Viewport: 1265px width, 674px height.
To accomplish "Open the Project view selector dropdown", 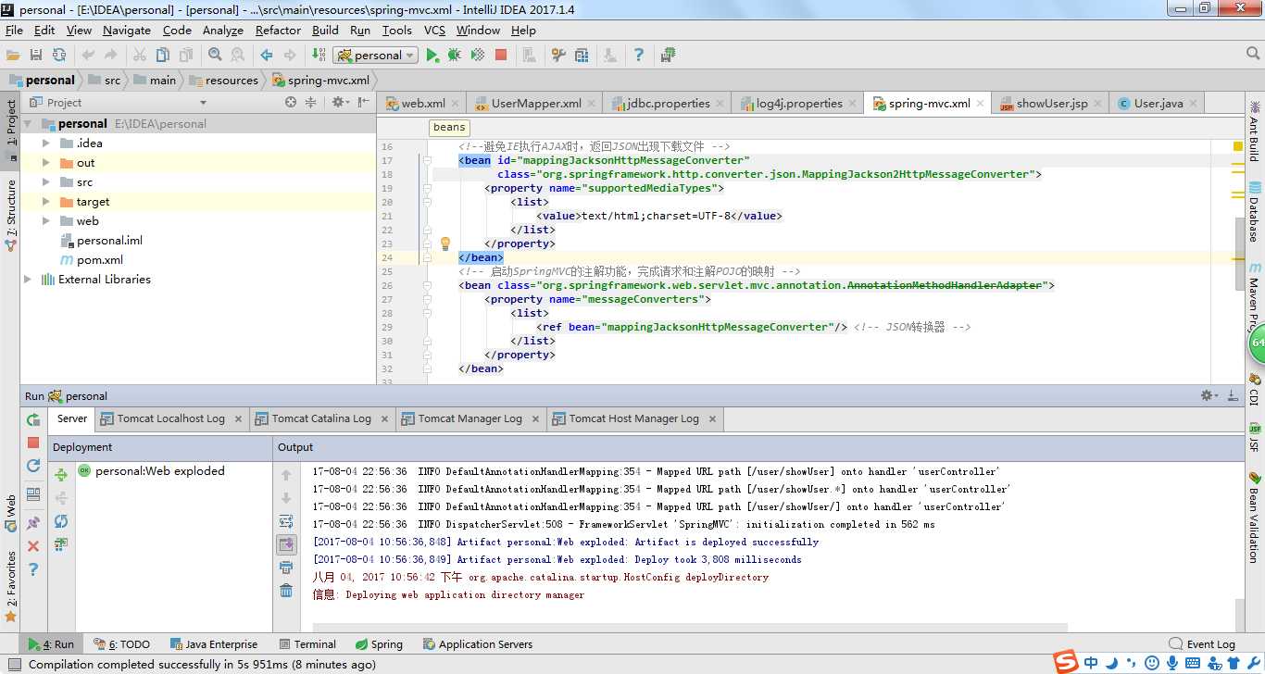I will [203, 103].
